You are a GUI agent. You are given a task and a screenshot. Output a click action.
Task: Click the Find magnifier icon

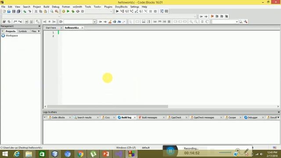pos(52,11)
